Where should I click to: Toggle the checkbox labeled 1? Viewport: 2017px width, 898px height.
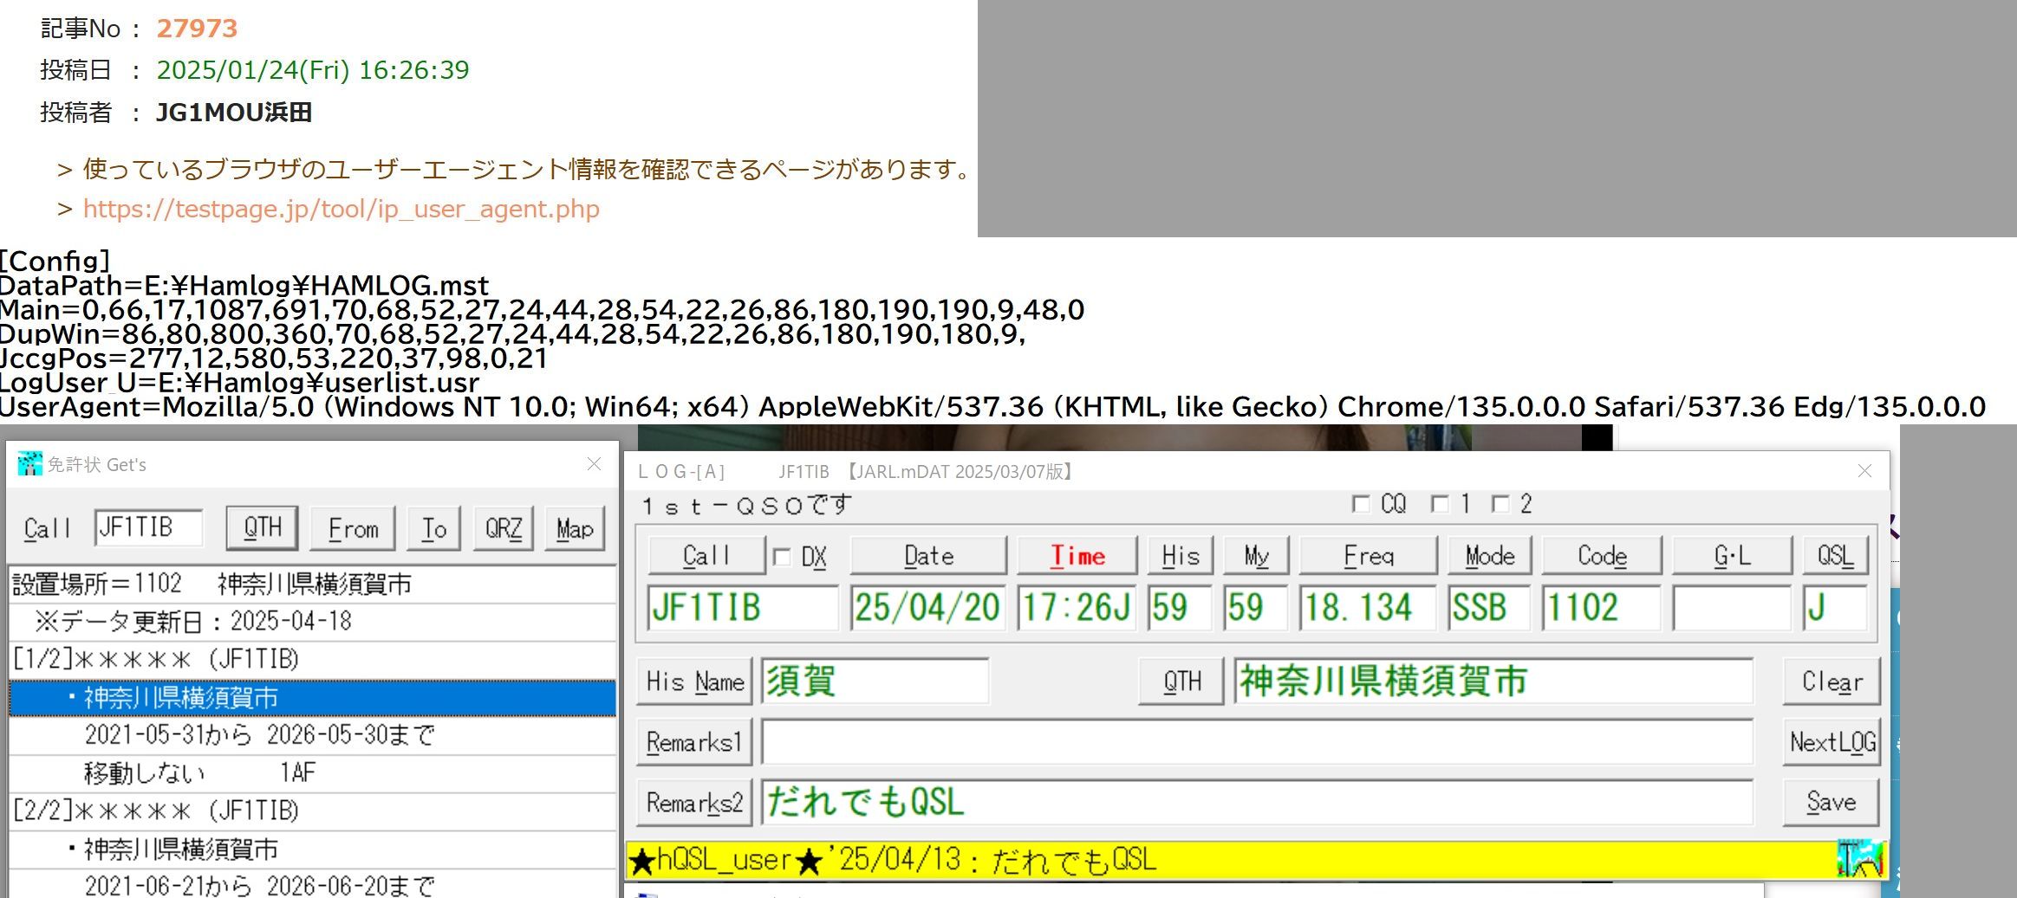[x=1440, y=504]
